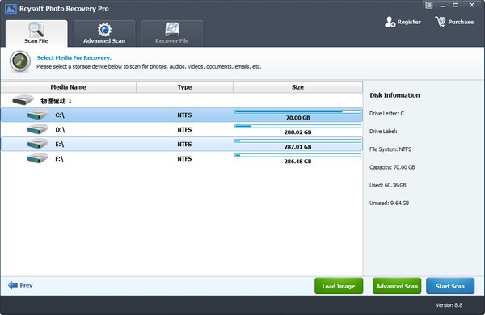Click Used: 60.36 GB text

pyautogui.click(x=387, y=185)
